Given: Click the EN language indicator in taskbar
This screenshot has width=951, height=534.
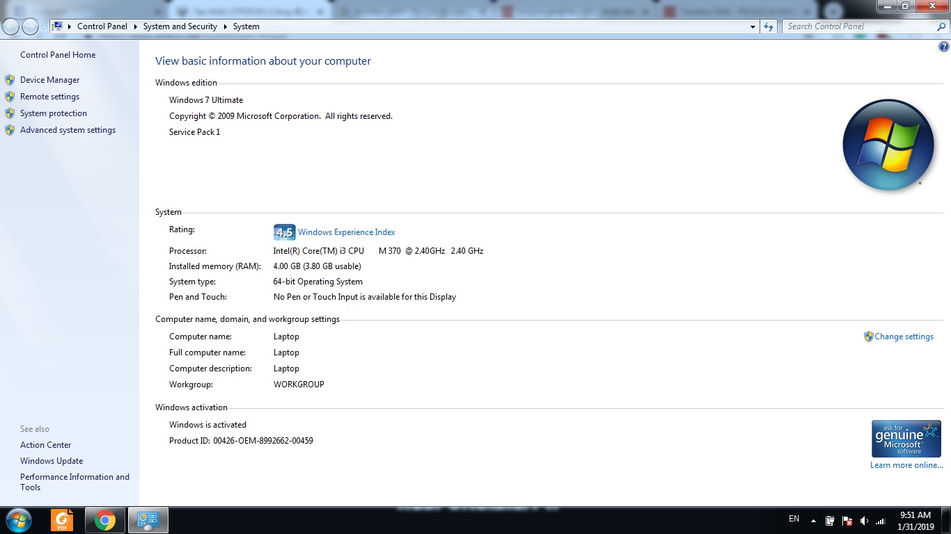Looking at the screenshot, I should 794,519.
